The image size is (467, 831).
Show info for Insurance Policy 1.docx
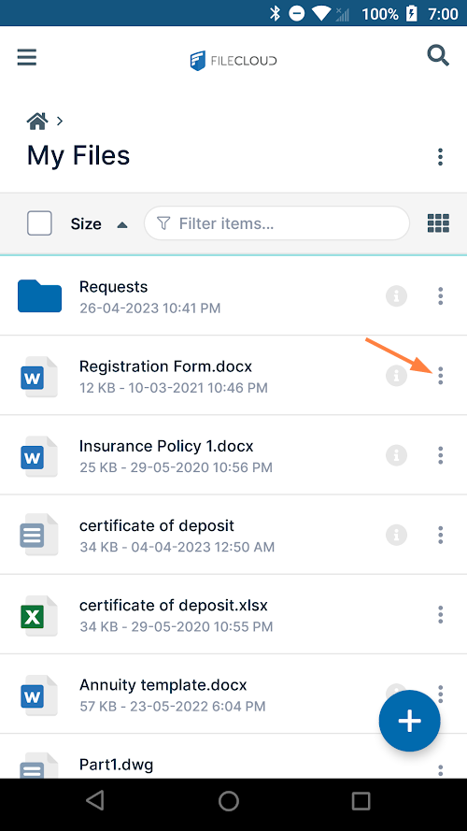pyautogui.click(x=396, y=454)
